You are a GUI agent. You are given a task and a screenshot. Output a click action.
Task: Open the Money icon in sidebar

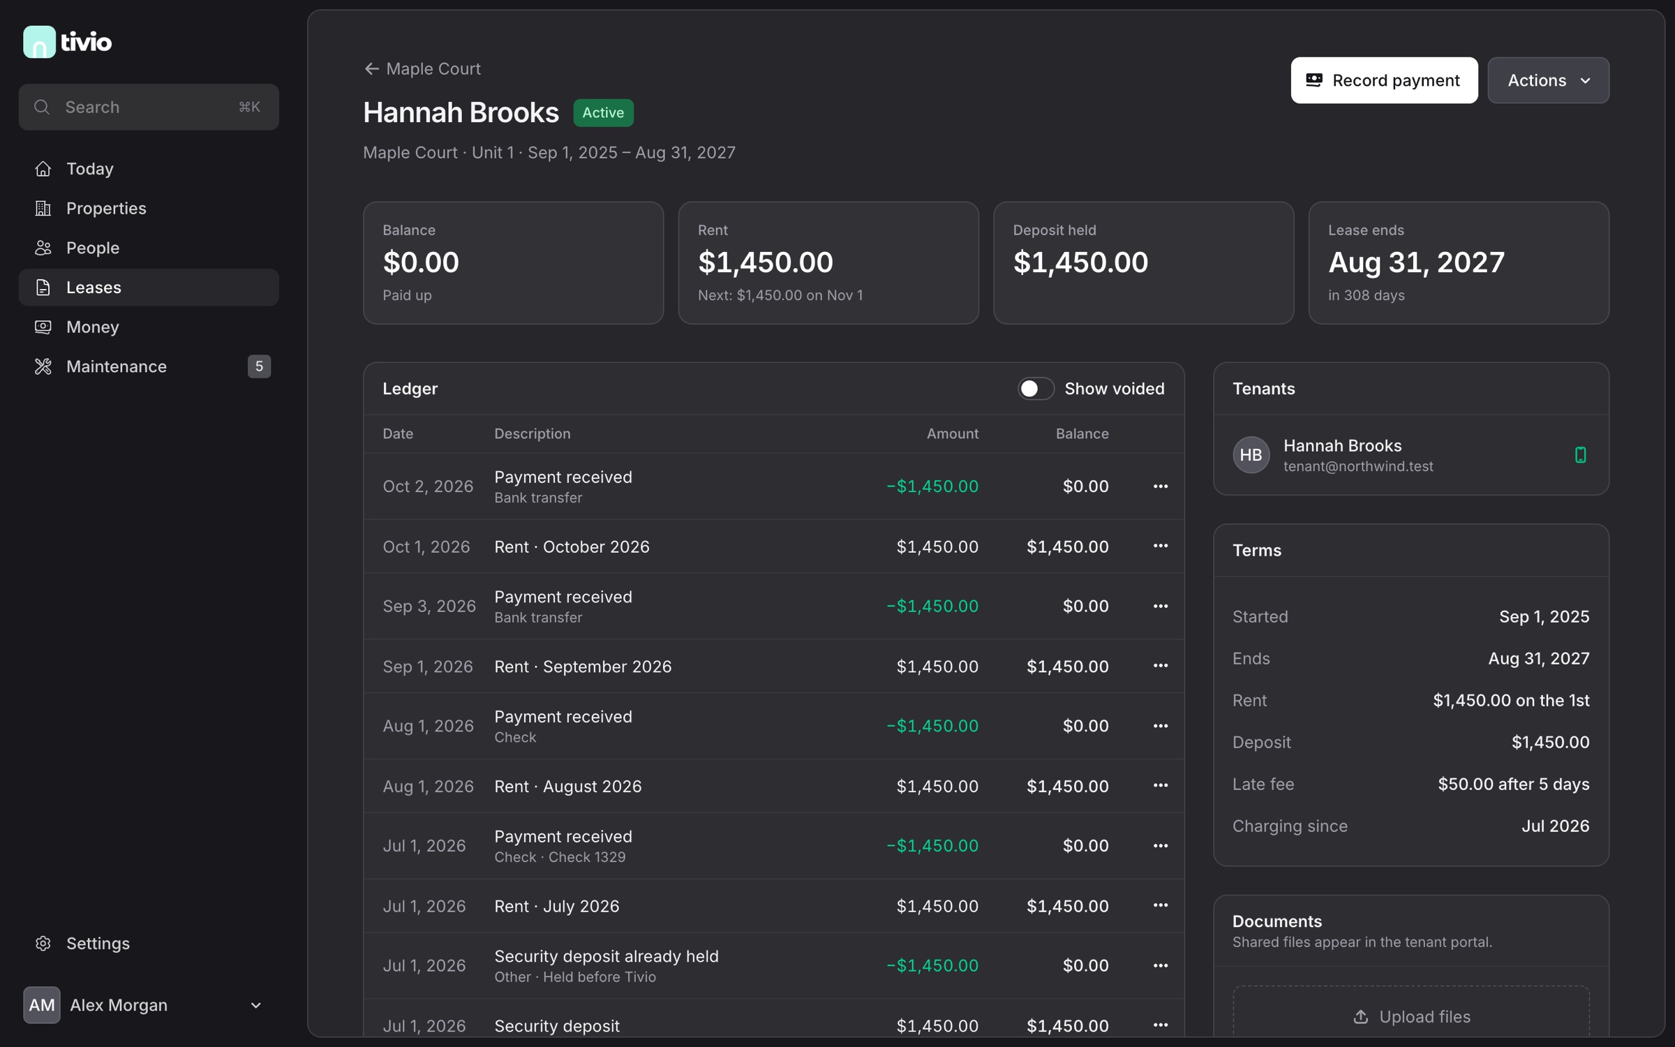(43, 327)
